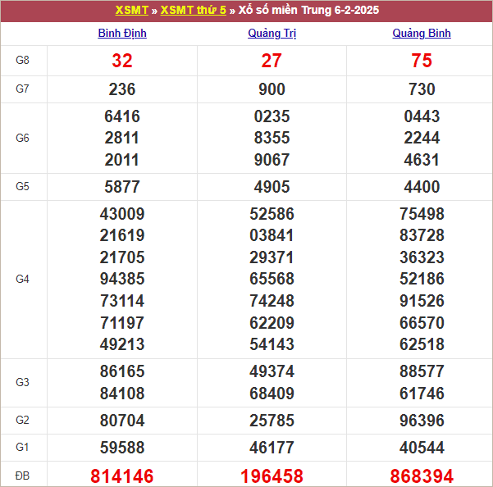Click G3 number 86165

click(x=122, y=371)
